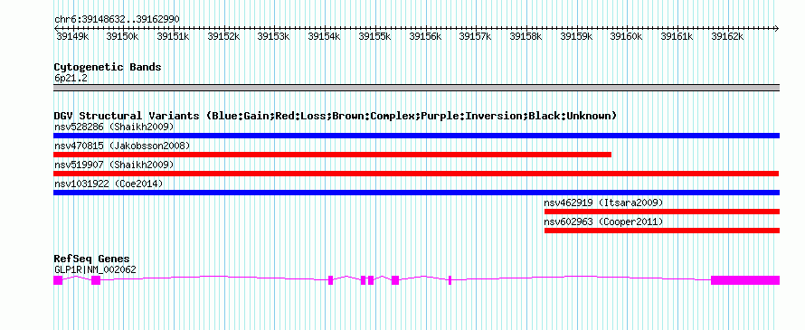The height and width of the screenshot is (330, 805).
Task: Click the nsv1031922 (Coe2014) label
Action: [109, 184]
